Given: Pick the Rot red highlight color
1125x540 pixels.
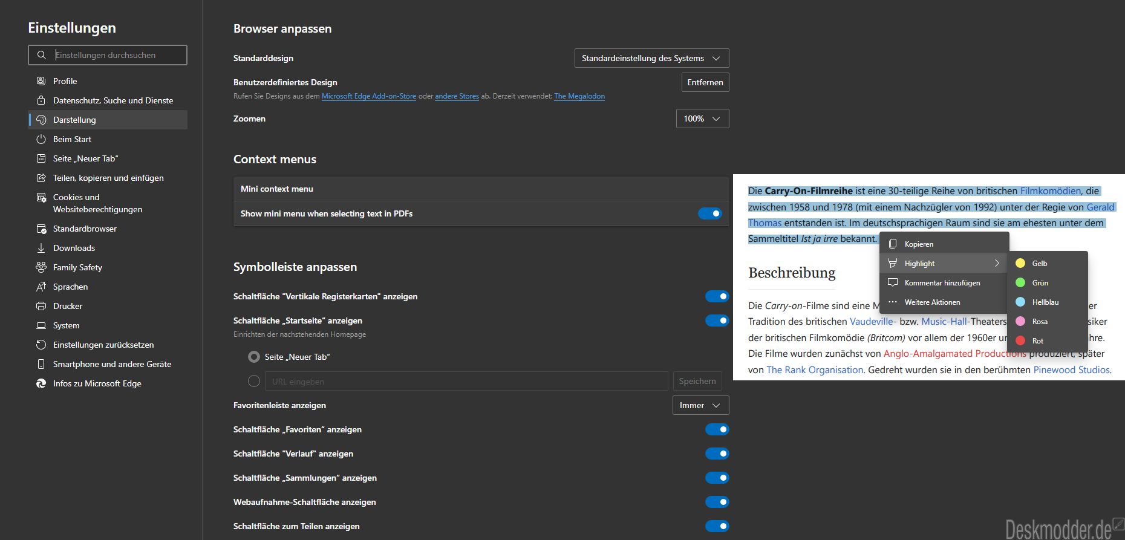Looking at the screenshot, I should tap(1048, 340).
